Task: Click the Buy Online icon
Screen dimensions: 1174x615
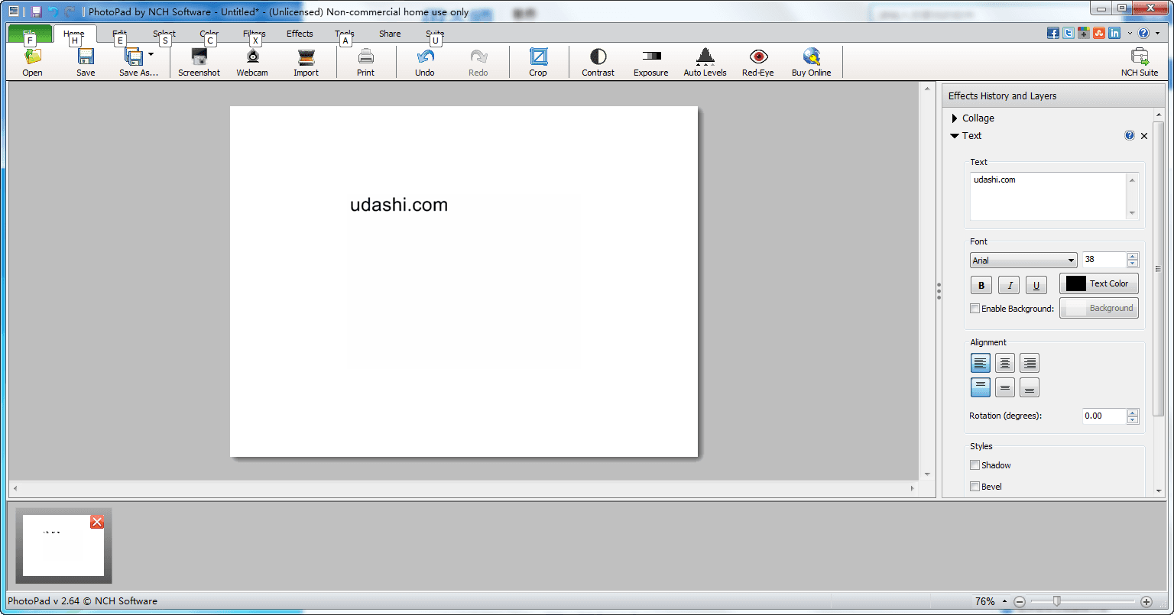Action: [811, 57]
